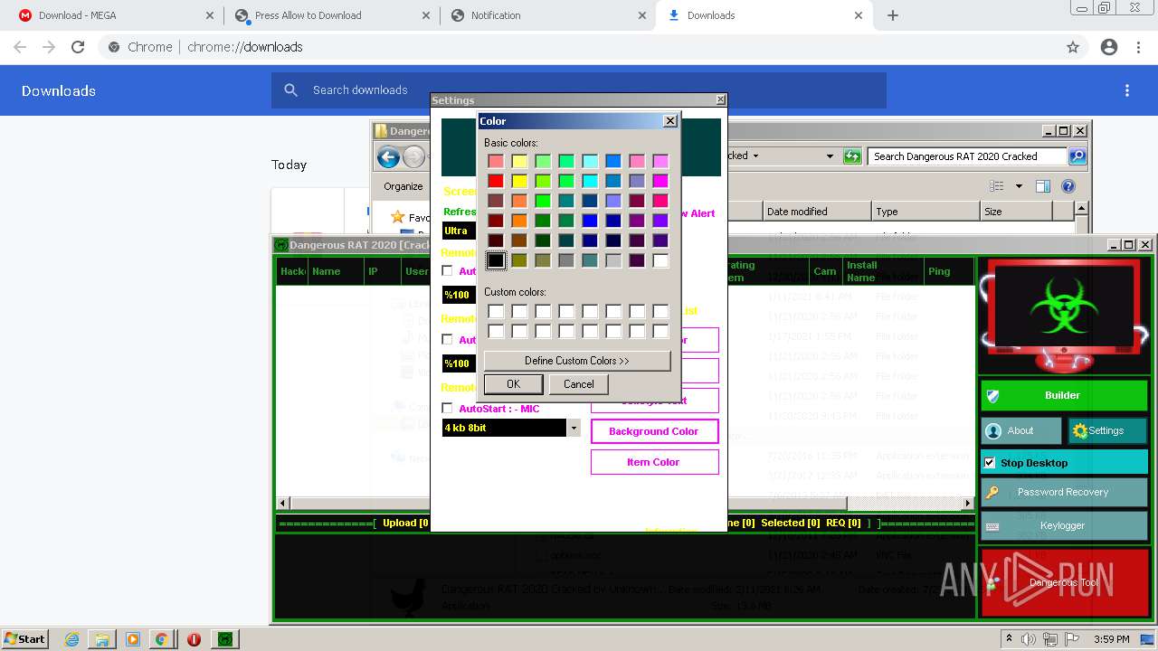1158x651 pixels.
Task: Select the Downloads Chrome tab
Action: (x=763, y=15)
